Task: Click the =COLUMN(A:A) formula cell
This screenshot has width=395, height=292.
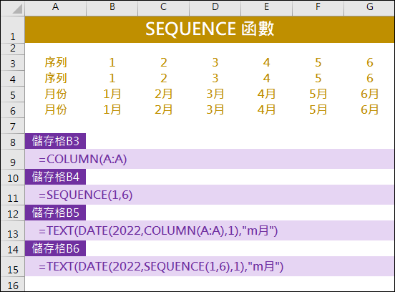Action: point(210,159)
